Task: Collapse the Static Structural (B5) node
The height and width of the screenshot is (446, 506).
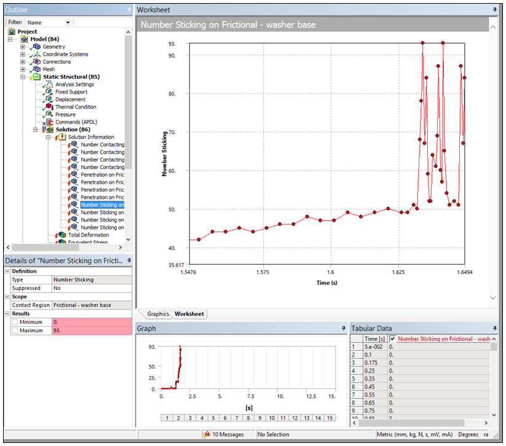Action: point(23,77)
